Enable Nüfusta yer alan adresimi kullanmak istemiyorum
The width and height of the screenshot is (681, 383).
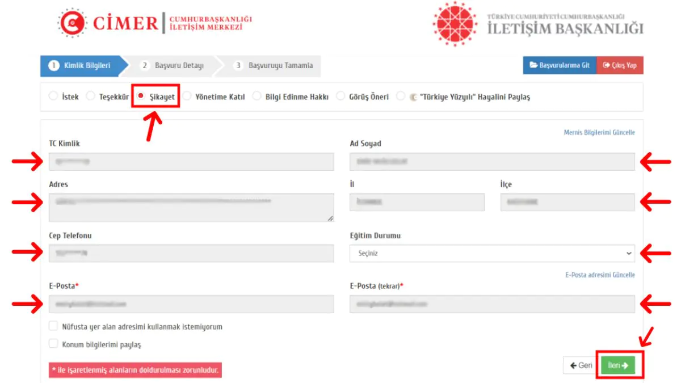click(x=53, y=326)
